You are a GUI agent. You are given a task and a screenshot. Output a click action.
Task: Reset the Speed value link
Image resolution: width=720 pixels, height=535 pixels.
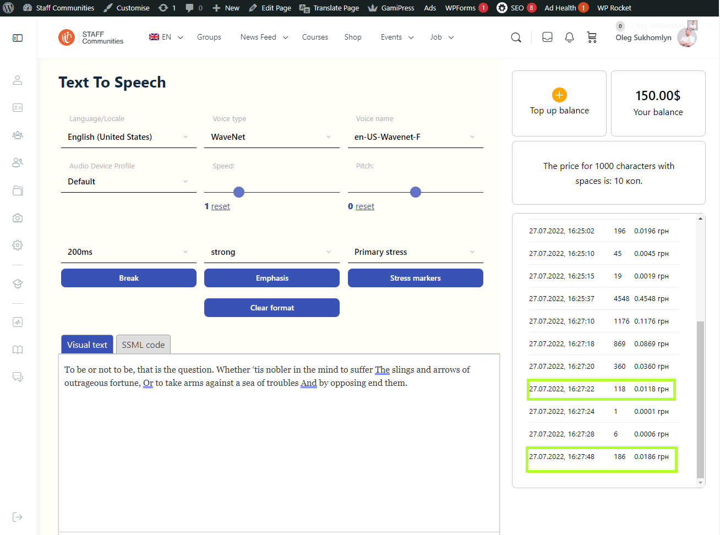coord(221,206)
